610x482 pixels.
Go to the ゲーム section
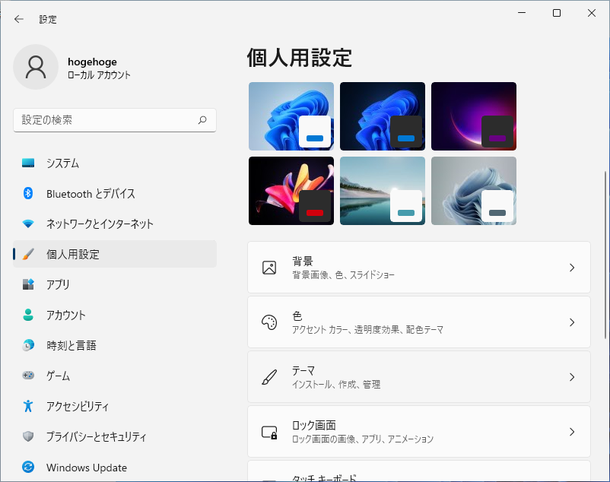pos(115,375)
